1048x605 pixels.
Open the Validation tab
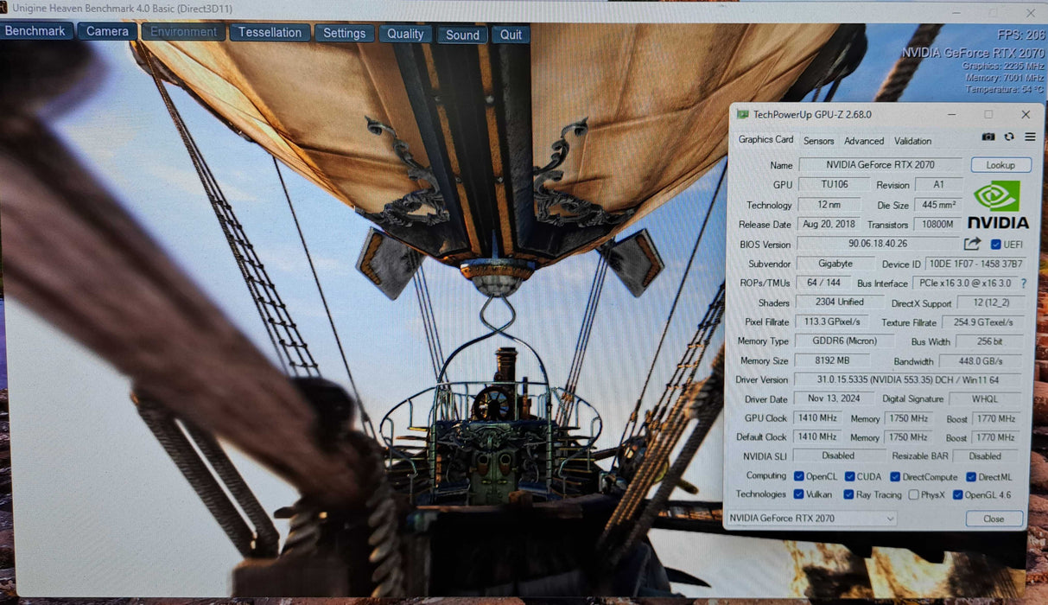pyautogui.click(x=912, y=141)
